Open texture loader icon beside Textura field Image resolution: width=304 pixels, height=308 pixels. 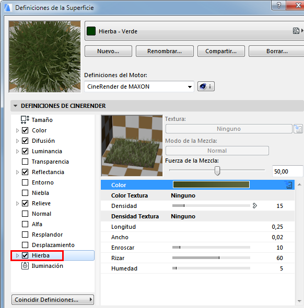tap(298, 129)
